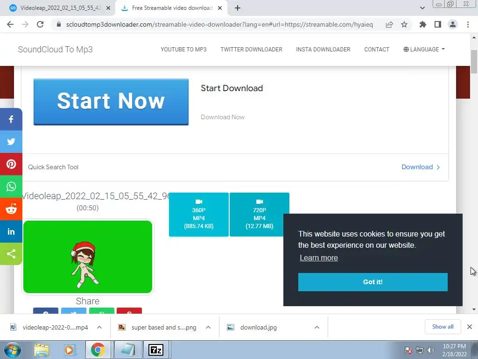
Task: Download the 720P MP4 version
Action: point(260,214)
